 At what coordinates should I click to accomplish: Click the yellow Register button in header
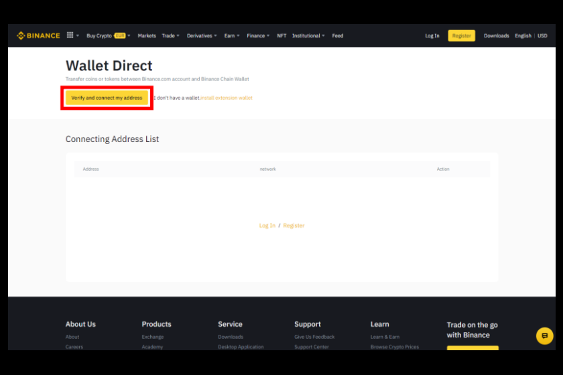click(x=461, y=35)
